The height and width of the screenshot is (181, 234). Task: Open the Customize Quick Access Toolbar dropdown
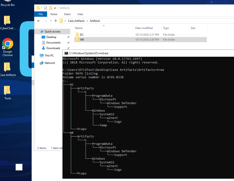tap(55, 8)
